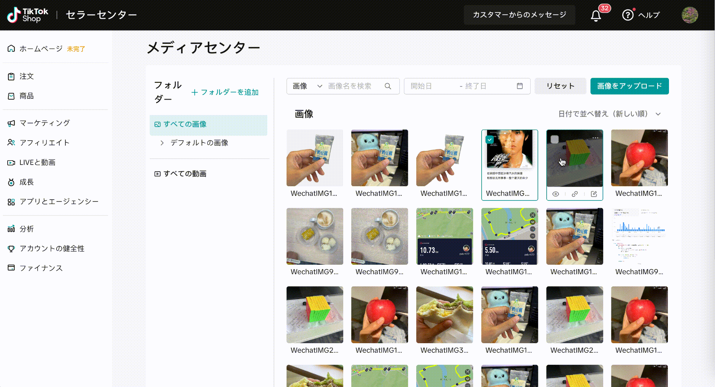Copy link with chain icon on hovered image
715x387 pixels.
click(x=575, y=194)
